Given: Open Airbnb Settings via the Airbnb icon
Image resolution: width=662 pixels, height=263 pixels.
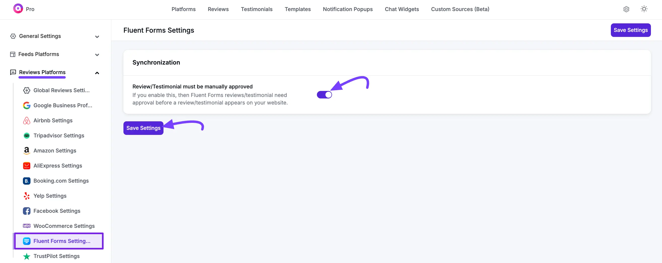Looking at the screenshot, I should click(x=26, y=121).
